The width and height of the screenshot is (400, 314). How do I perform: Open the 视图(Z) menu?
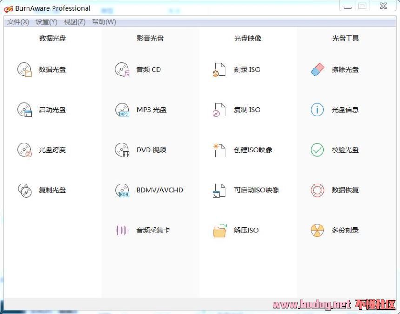(74, 22)
